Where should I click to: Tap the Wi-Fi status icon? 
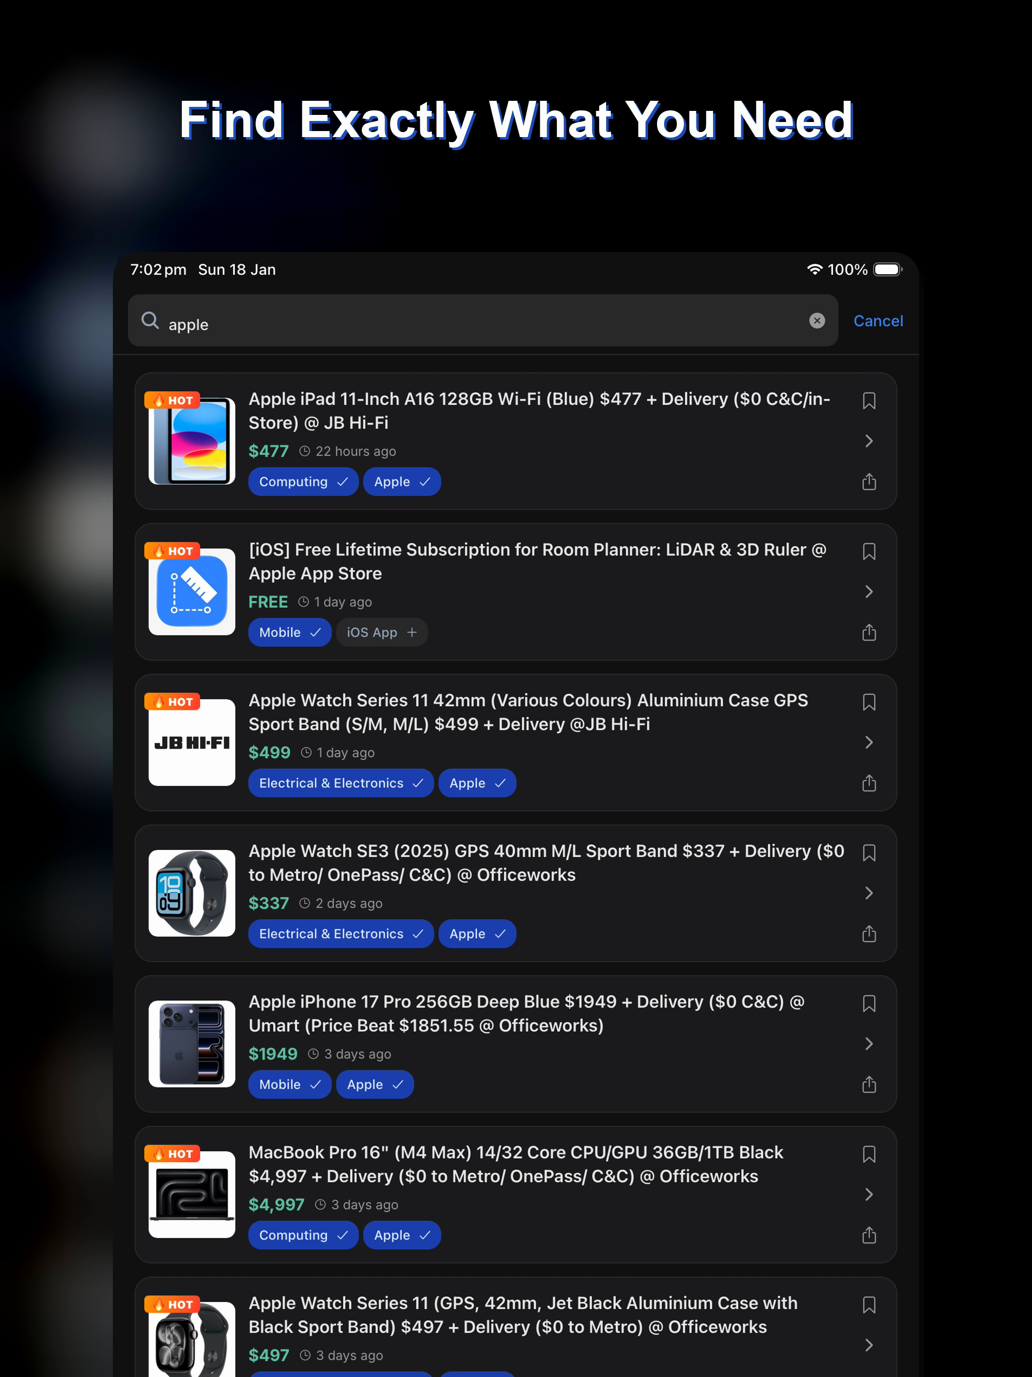coord(814,270)
